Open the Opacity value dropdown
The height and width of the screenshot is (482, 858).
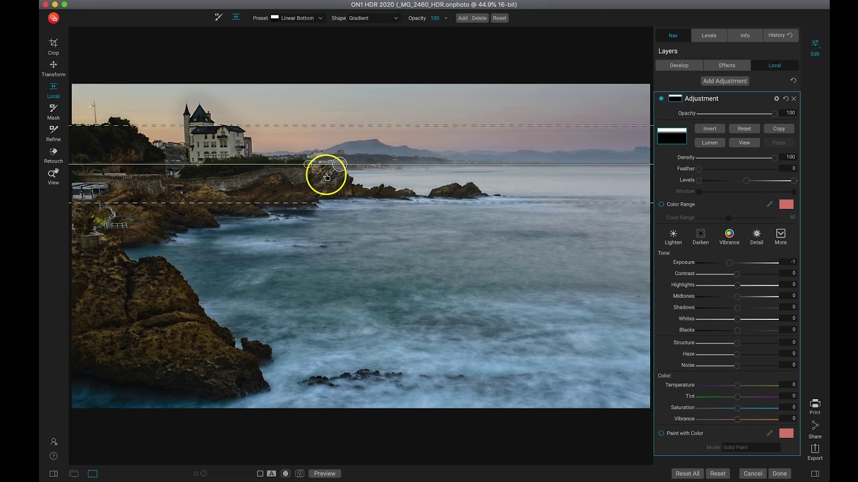438,18
